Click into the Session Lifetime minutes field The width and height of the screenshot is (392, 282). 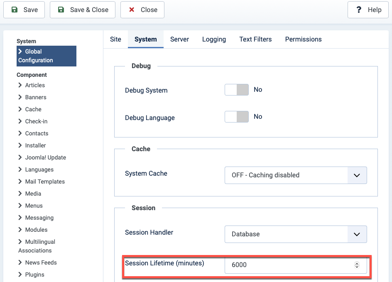(x=287, y=265)
